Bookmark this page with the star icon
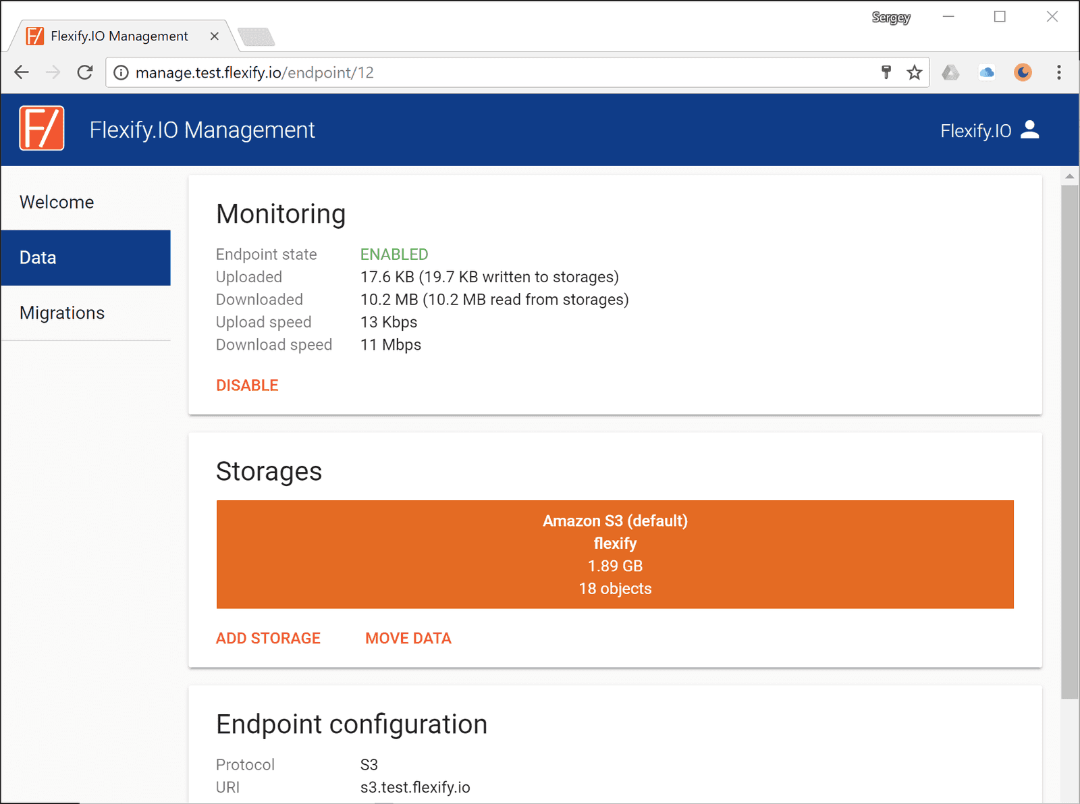The image size is (1080, 804). click(x=914, y=72)
